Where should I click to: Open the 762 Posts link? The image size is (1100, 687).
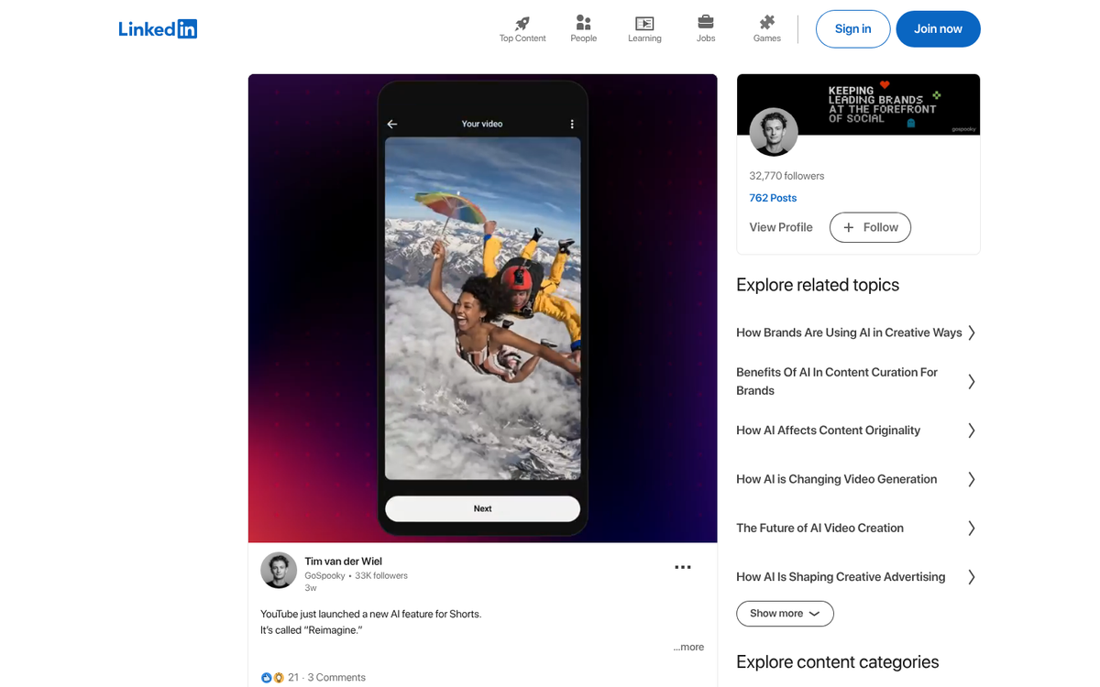(x=773, y=198)
